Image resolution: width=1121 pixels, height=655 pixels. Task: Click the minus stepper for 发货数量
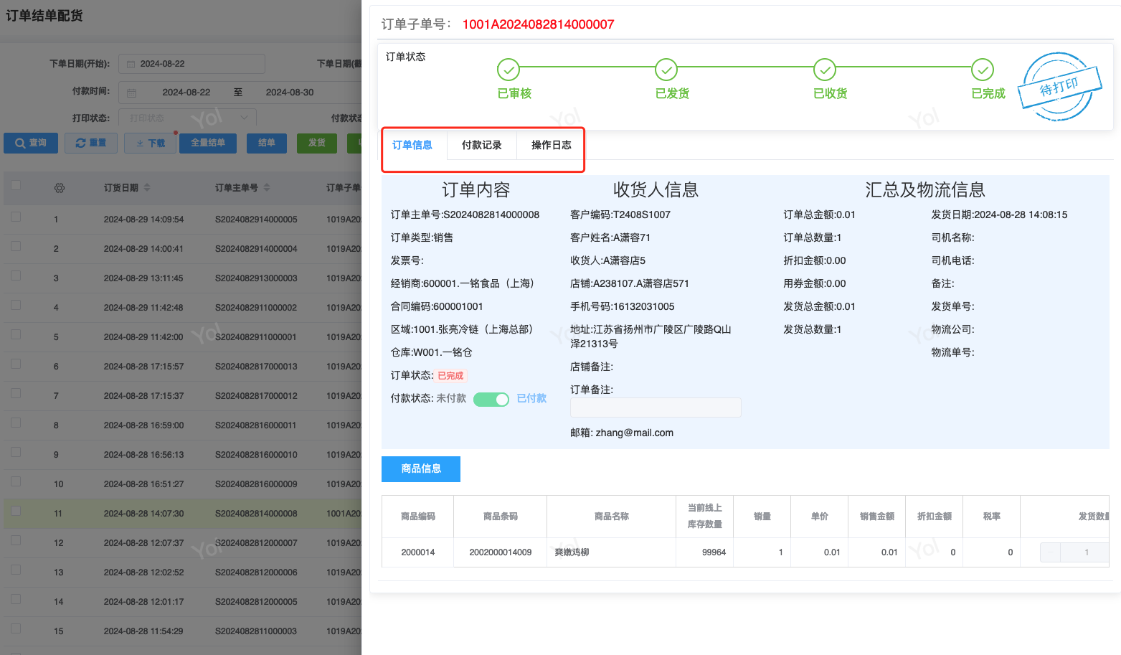click(x=1051, y=552)
